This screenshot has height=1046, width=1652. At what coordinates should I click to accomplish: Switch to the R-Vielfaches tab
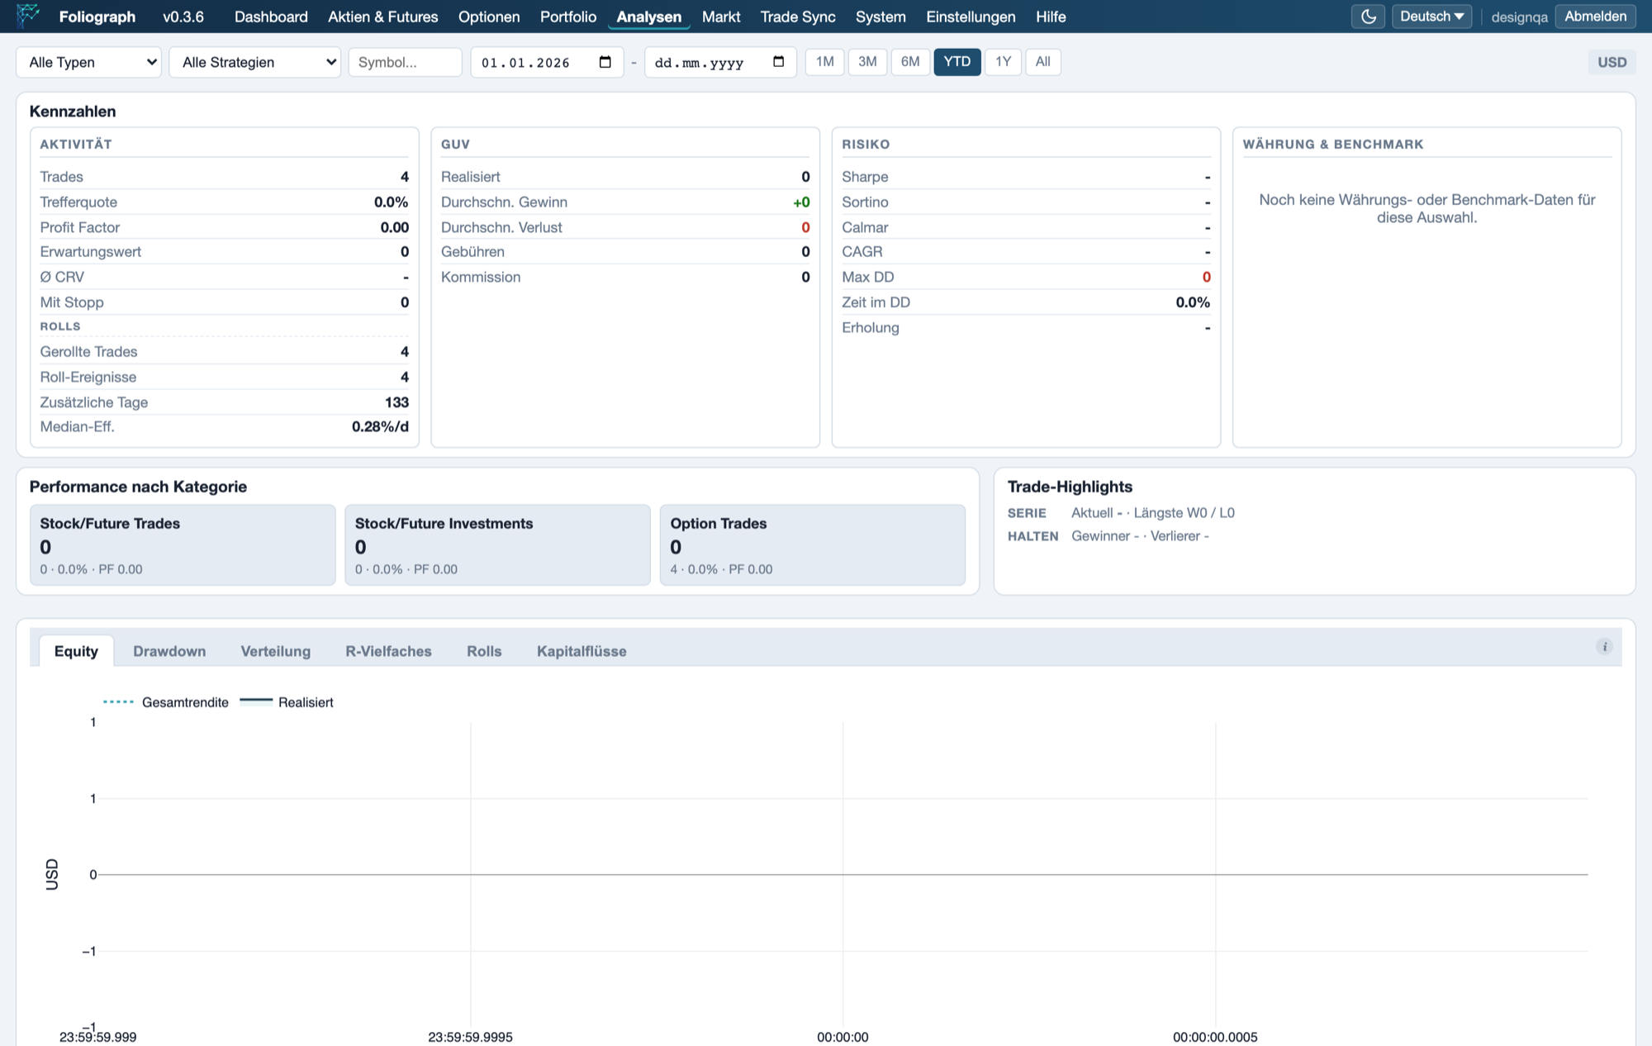[388, 651]
